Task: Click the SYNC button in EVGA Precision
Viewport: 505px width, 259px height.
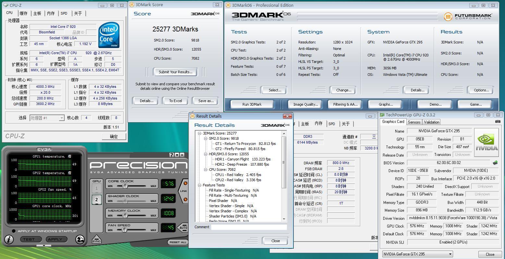Action: pyautogui.click(x=96, y=239)
